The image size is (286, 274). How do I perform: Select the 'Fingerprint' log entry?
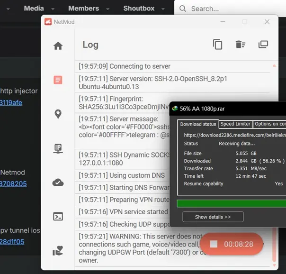coord(122,103)
